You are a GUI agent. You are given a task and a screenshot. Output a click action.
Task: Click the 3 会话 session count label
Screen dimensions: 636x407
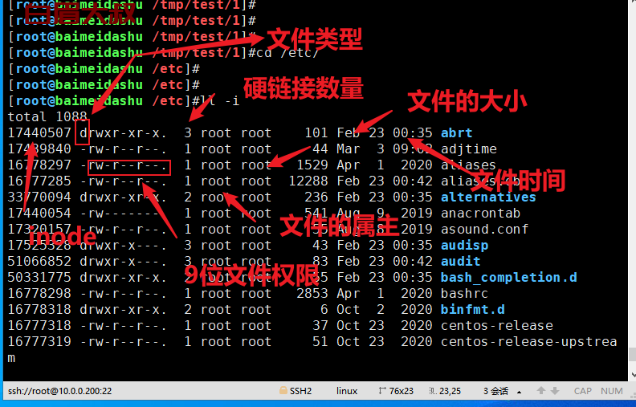click(495, 391)
